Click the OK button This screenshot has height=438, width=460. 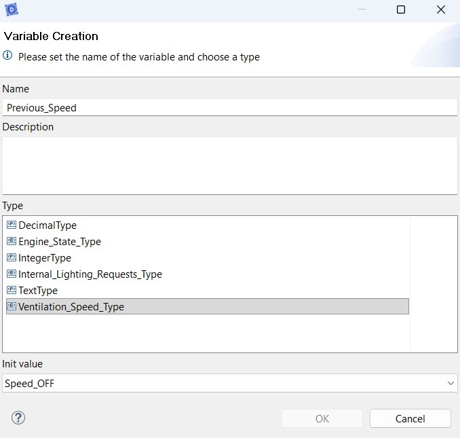[322, 418]
